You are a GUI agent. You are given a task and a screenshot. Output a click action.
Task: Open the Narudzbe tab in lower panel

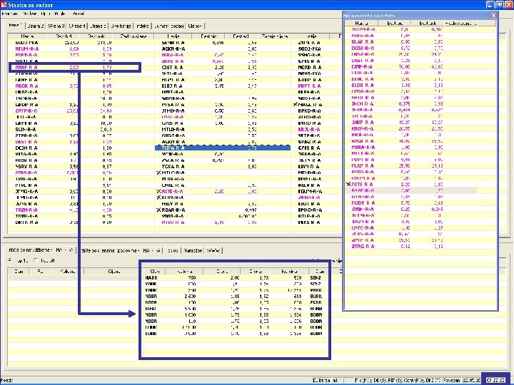[193, 250]
